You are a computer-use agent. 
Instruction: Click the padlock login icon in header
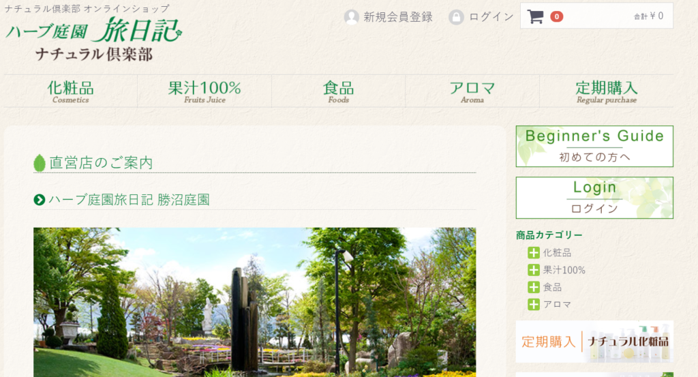tap(456, 17)
